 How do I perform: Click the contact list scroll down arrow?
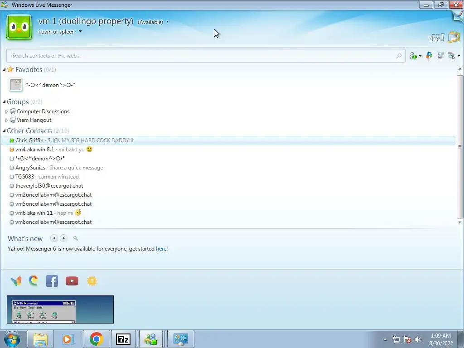click(x=460, y=222)
